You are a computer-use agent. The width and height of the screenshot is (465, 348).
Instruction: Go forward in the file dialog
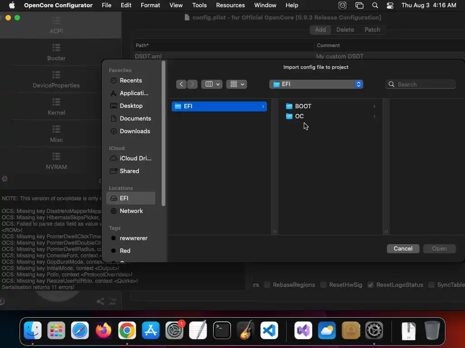click(192, 84)
